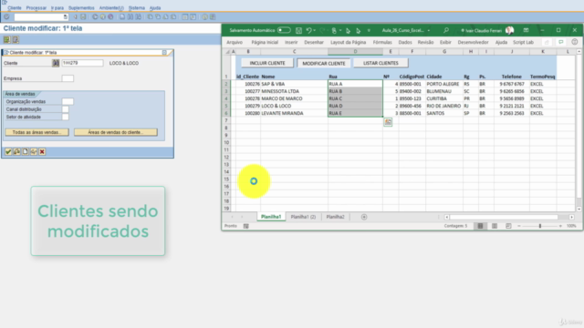
Task: Click the SAP command input field
Action: [x=38, y=16]
